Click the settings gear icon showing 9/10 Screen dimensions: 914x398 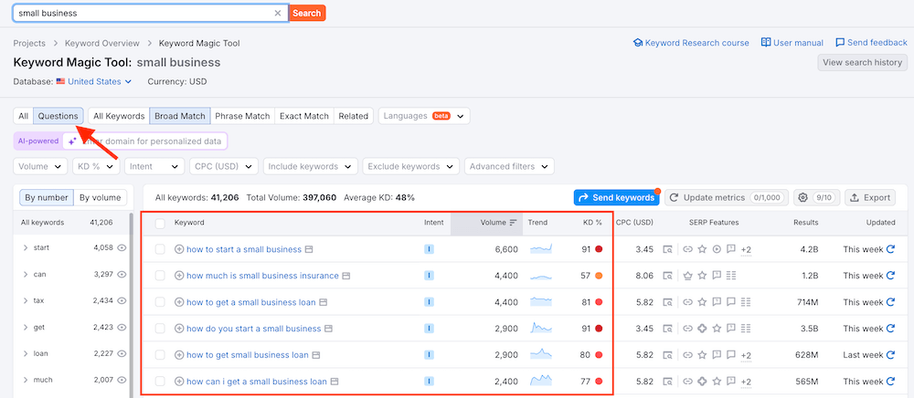click(x=802, y=197)
